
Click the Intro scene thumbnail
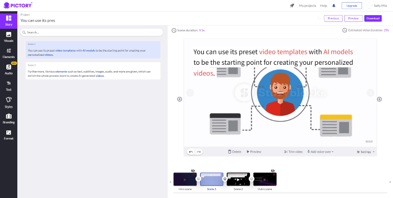(x=185, y=179)
